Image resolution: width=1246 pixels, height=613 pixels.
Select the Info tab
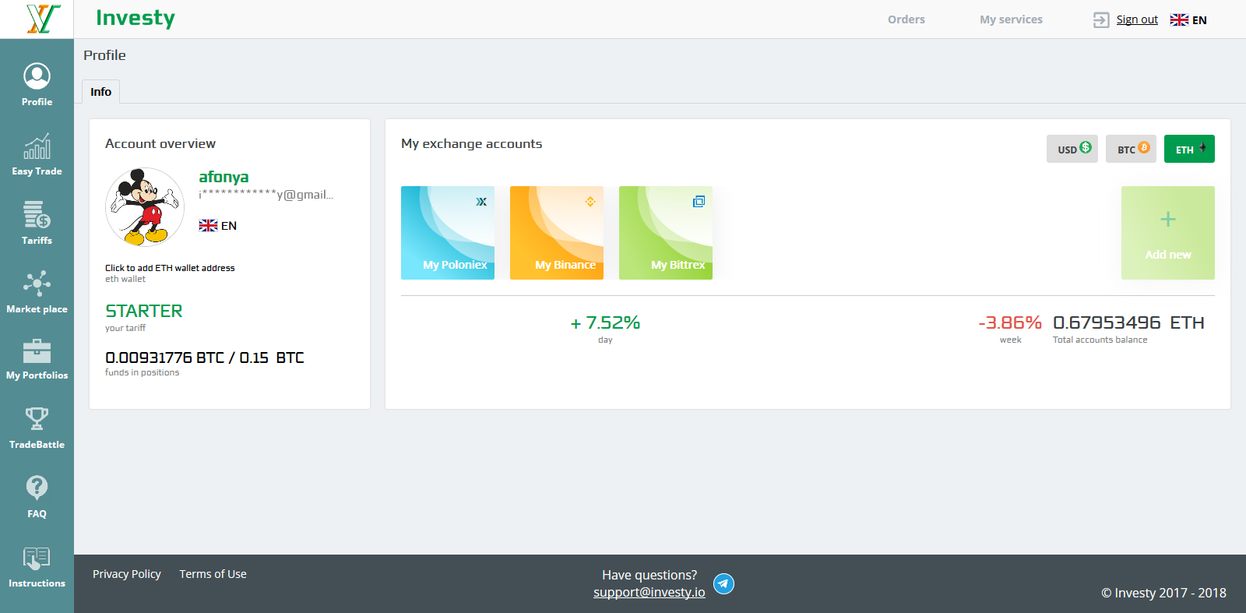100,92
